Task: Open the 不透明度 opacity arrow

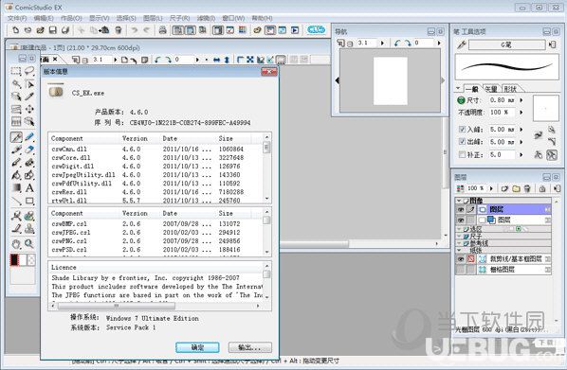Action: tap(521, 113)
